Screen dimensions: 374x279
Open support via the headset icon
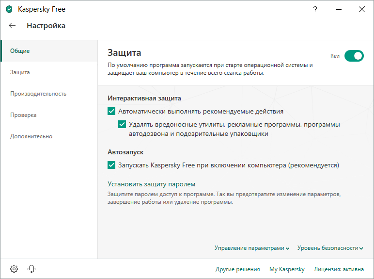tap(32, 269)
